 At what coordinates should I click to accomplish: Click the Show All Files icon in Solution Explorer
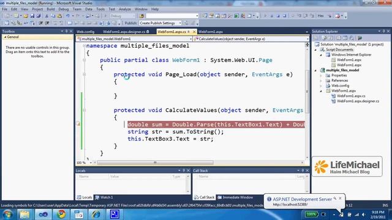(331, 38)
